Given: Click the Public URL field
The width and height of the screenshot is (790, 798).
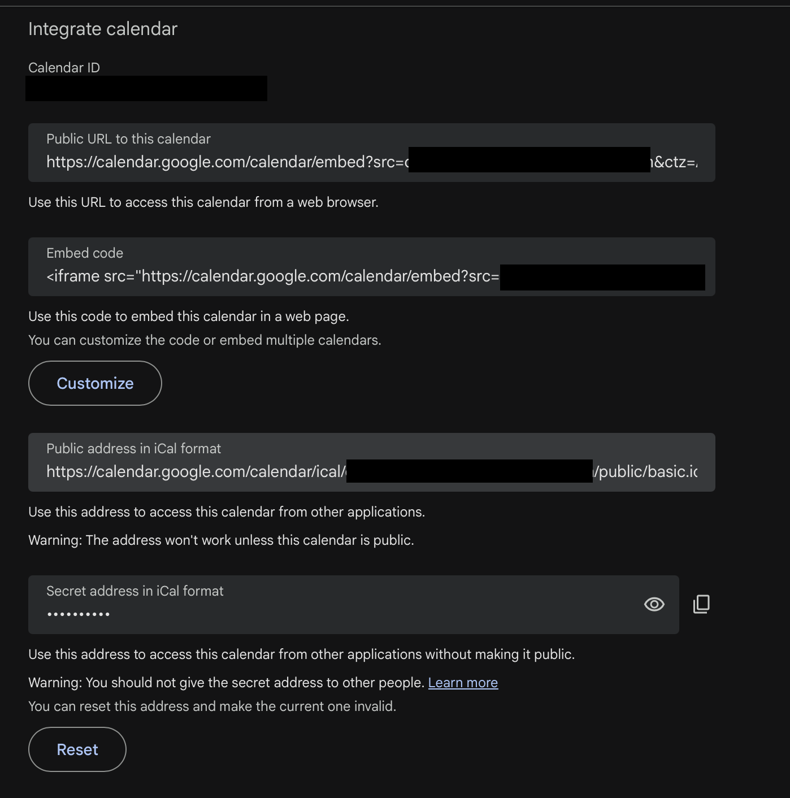Looking at the screenshot, I should [226, 162].
